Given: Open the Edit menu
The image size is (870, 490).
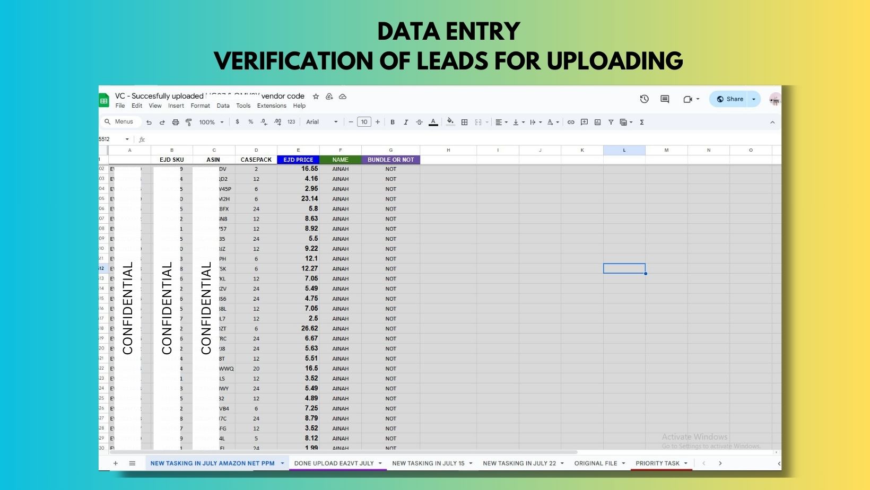Looking at the screenshot, I should [x=137, y=106].
